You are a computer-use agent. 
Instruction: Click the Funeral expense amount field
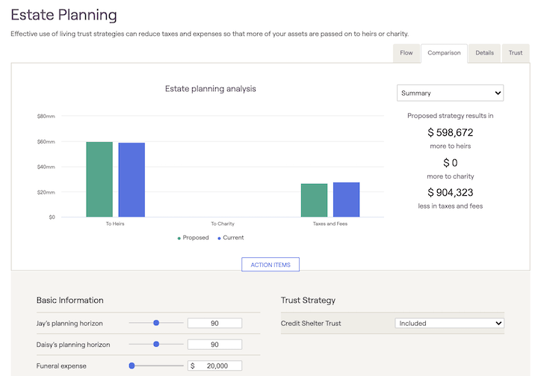coord(218,366)
